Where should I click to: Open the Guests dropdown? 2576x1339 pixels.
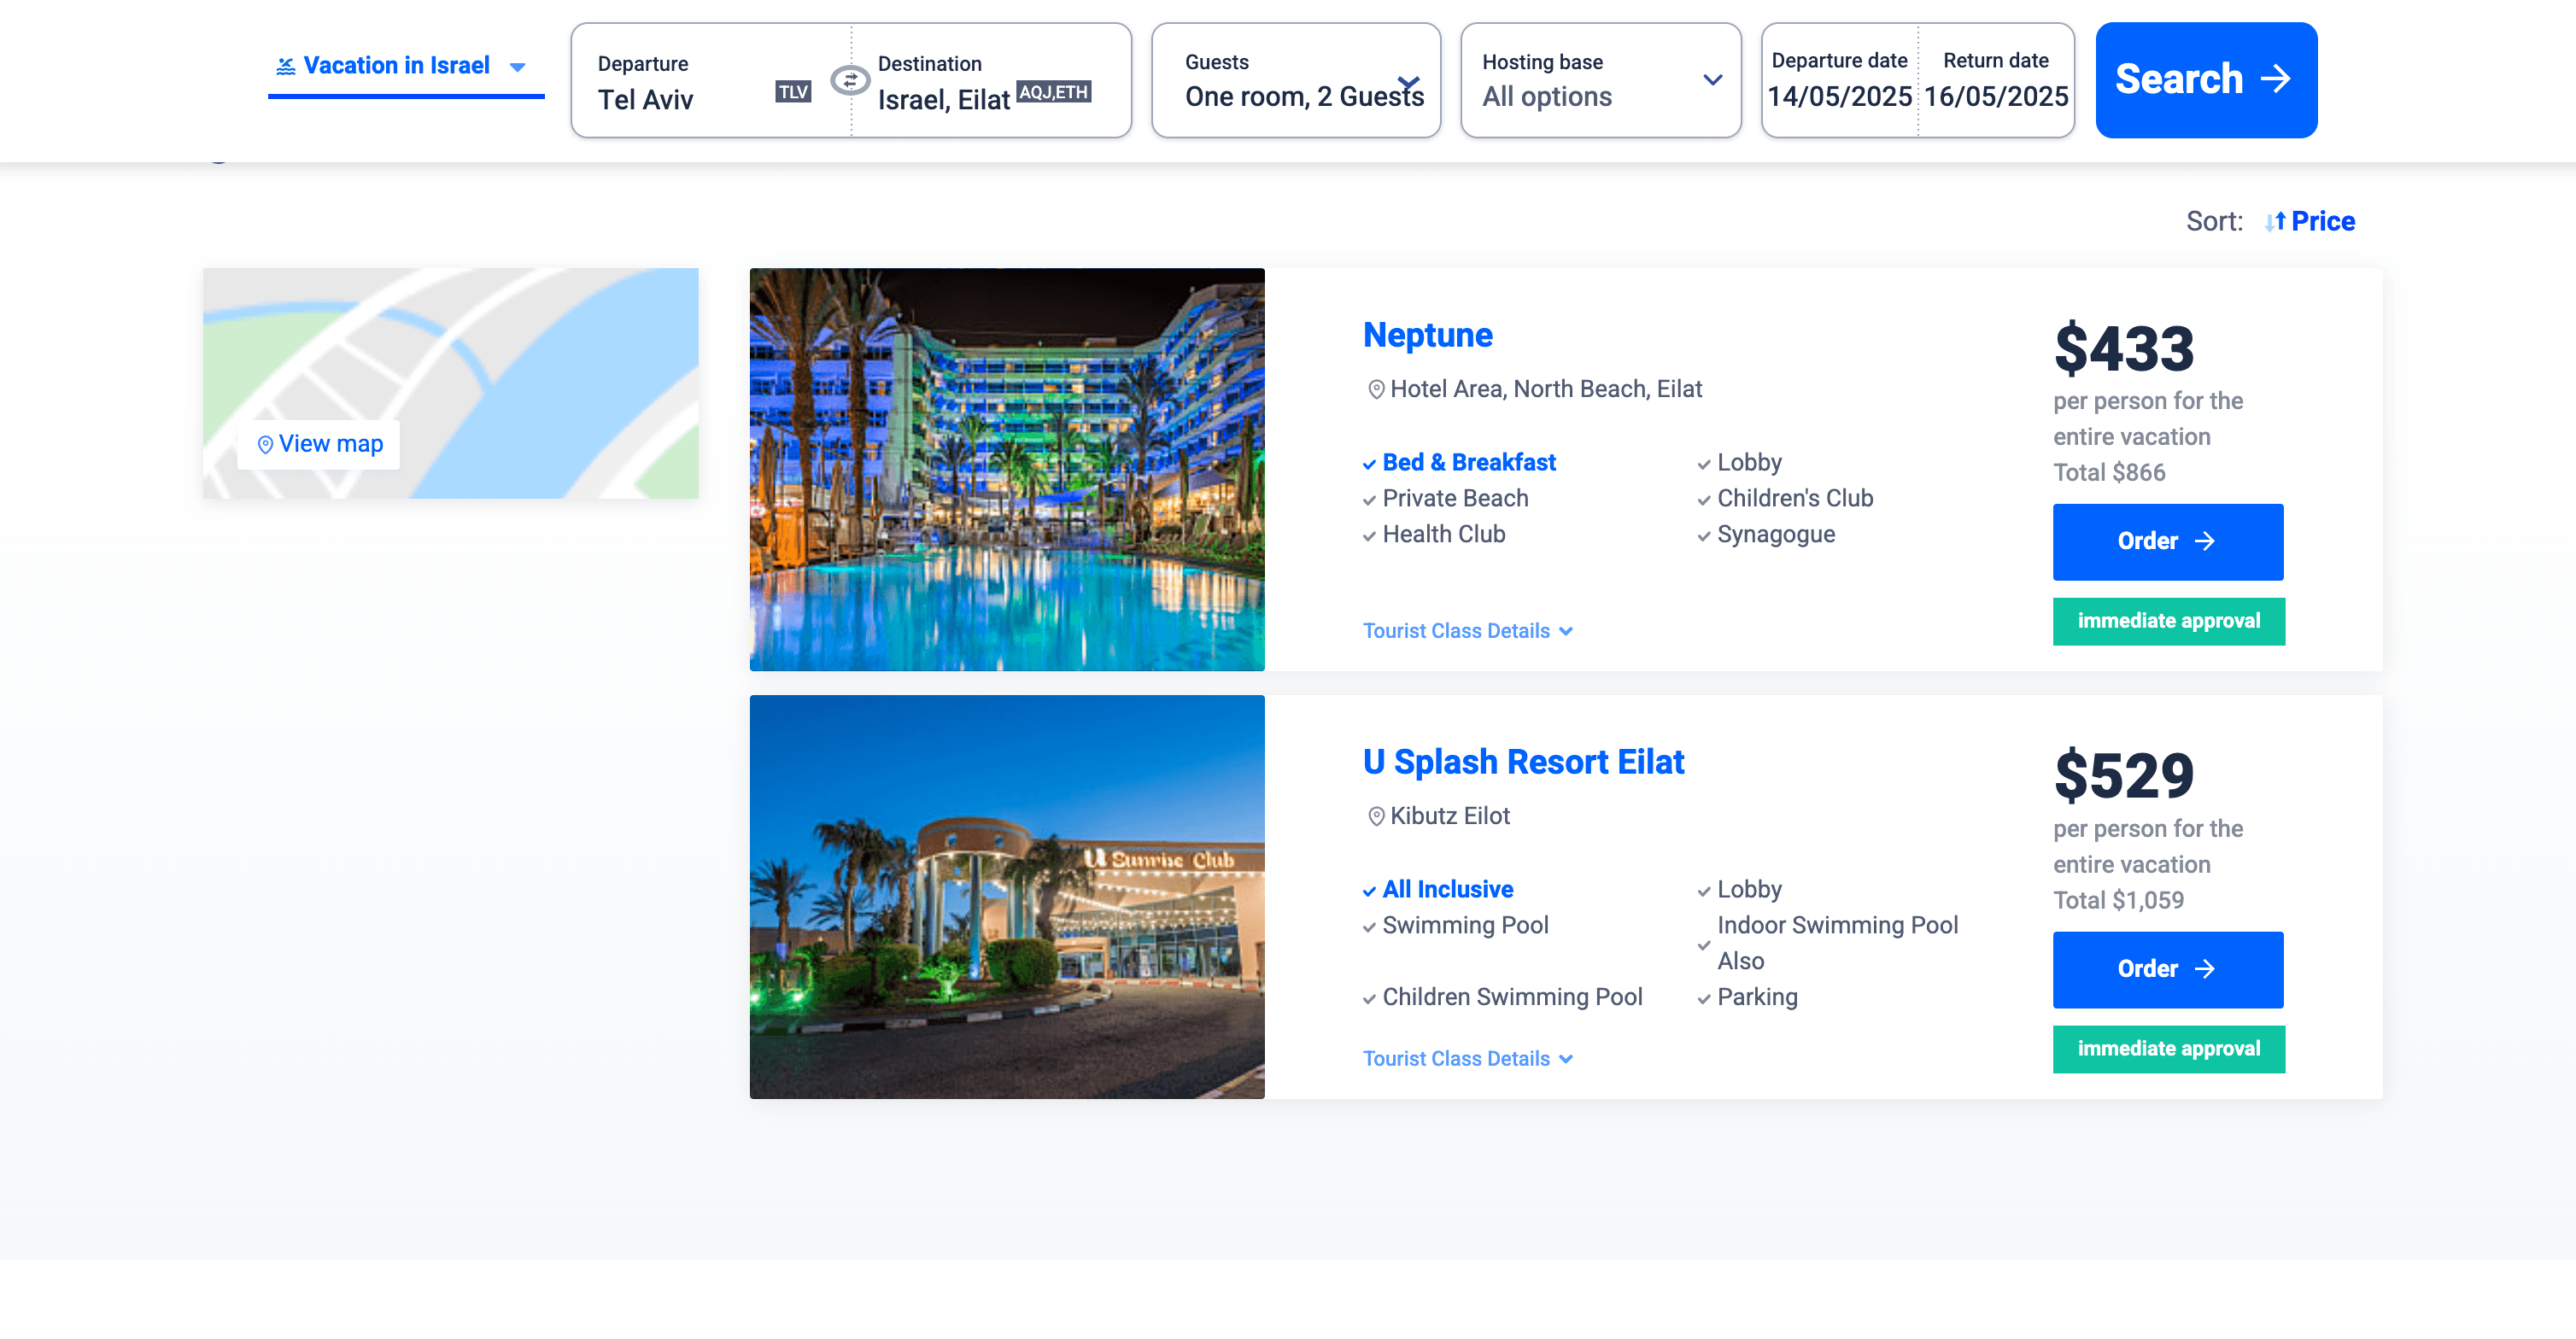(x=1295, y=80)
